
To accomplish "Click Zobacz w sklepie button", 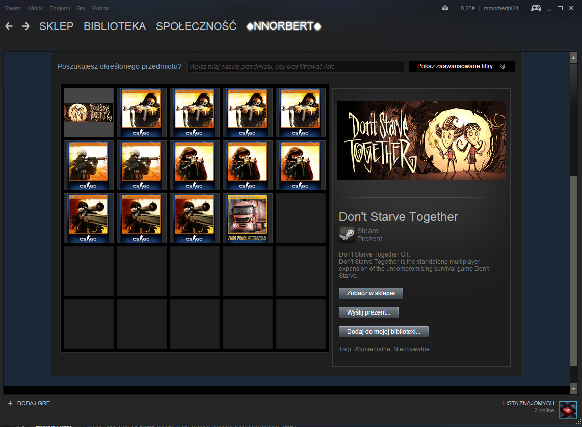I will pyautogui.click(x=371, y=293).
